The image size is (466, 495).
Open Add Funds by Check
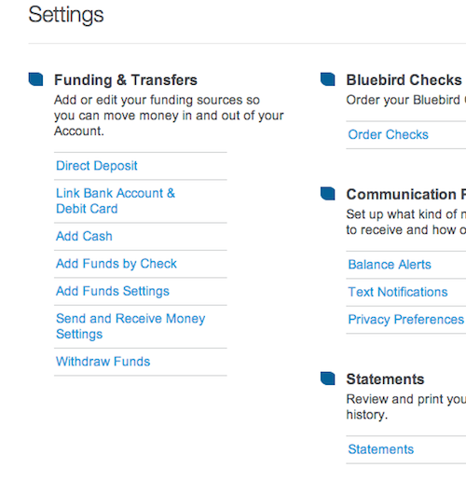116,264
